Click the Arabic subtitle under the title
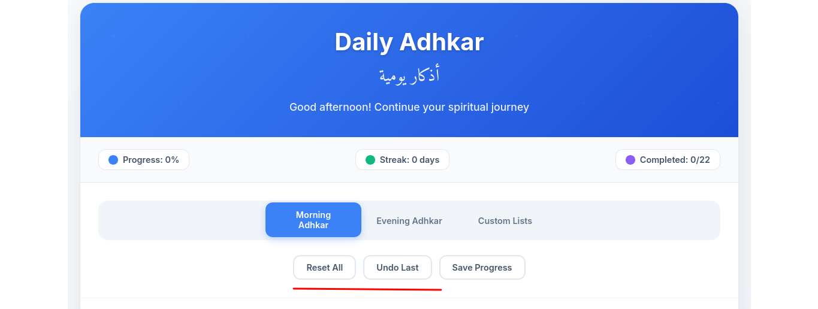This screenshot has height=309, width=818. pos(409,75)
